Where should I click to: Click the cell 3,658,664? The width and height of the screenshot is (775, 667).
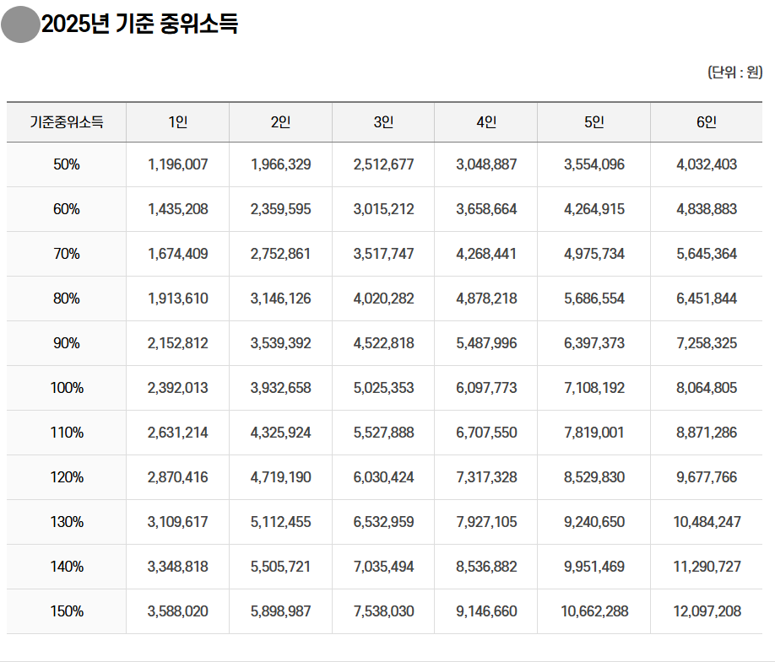pos(486,209)
